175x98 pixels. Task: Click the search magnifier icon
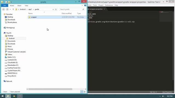click(83, 9)
